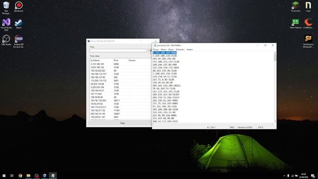The height and width of the screenshot is (179, 318).
Task: Open the Yardım menu in Notepad
Action: tap(190, 50)
